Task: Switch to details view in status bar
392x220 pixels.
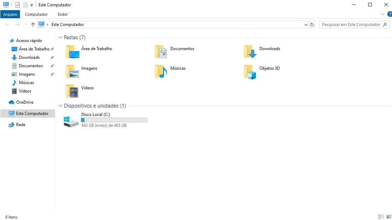Action: tap(381, 217)
